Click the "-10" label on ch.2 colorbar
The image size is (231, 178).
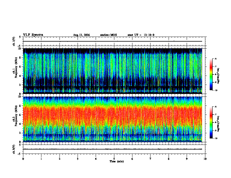(216, 138)
